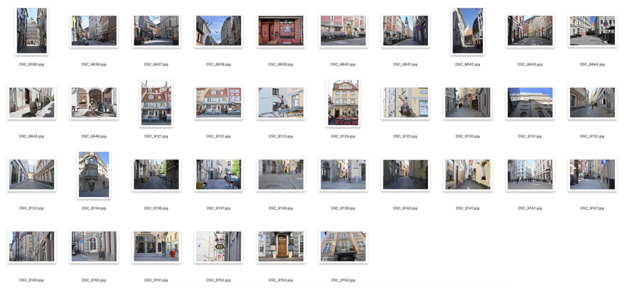Pick the DSC_8638.jpg photo thumbnail
This screenshot has width=636, height=288.
point(218,31)
